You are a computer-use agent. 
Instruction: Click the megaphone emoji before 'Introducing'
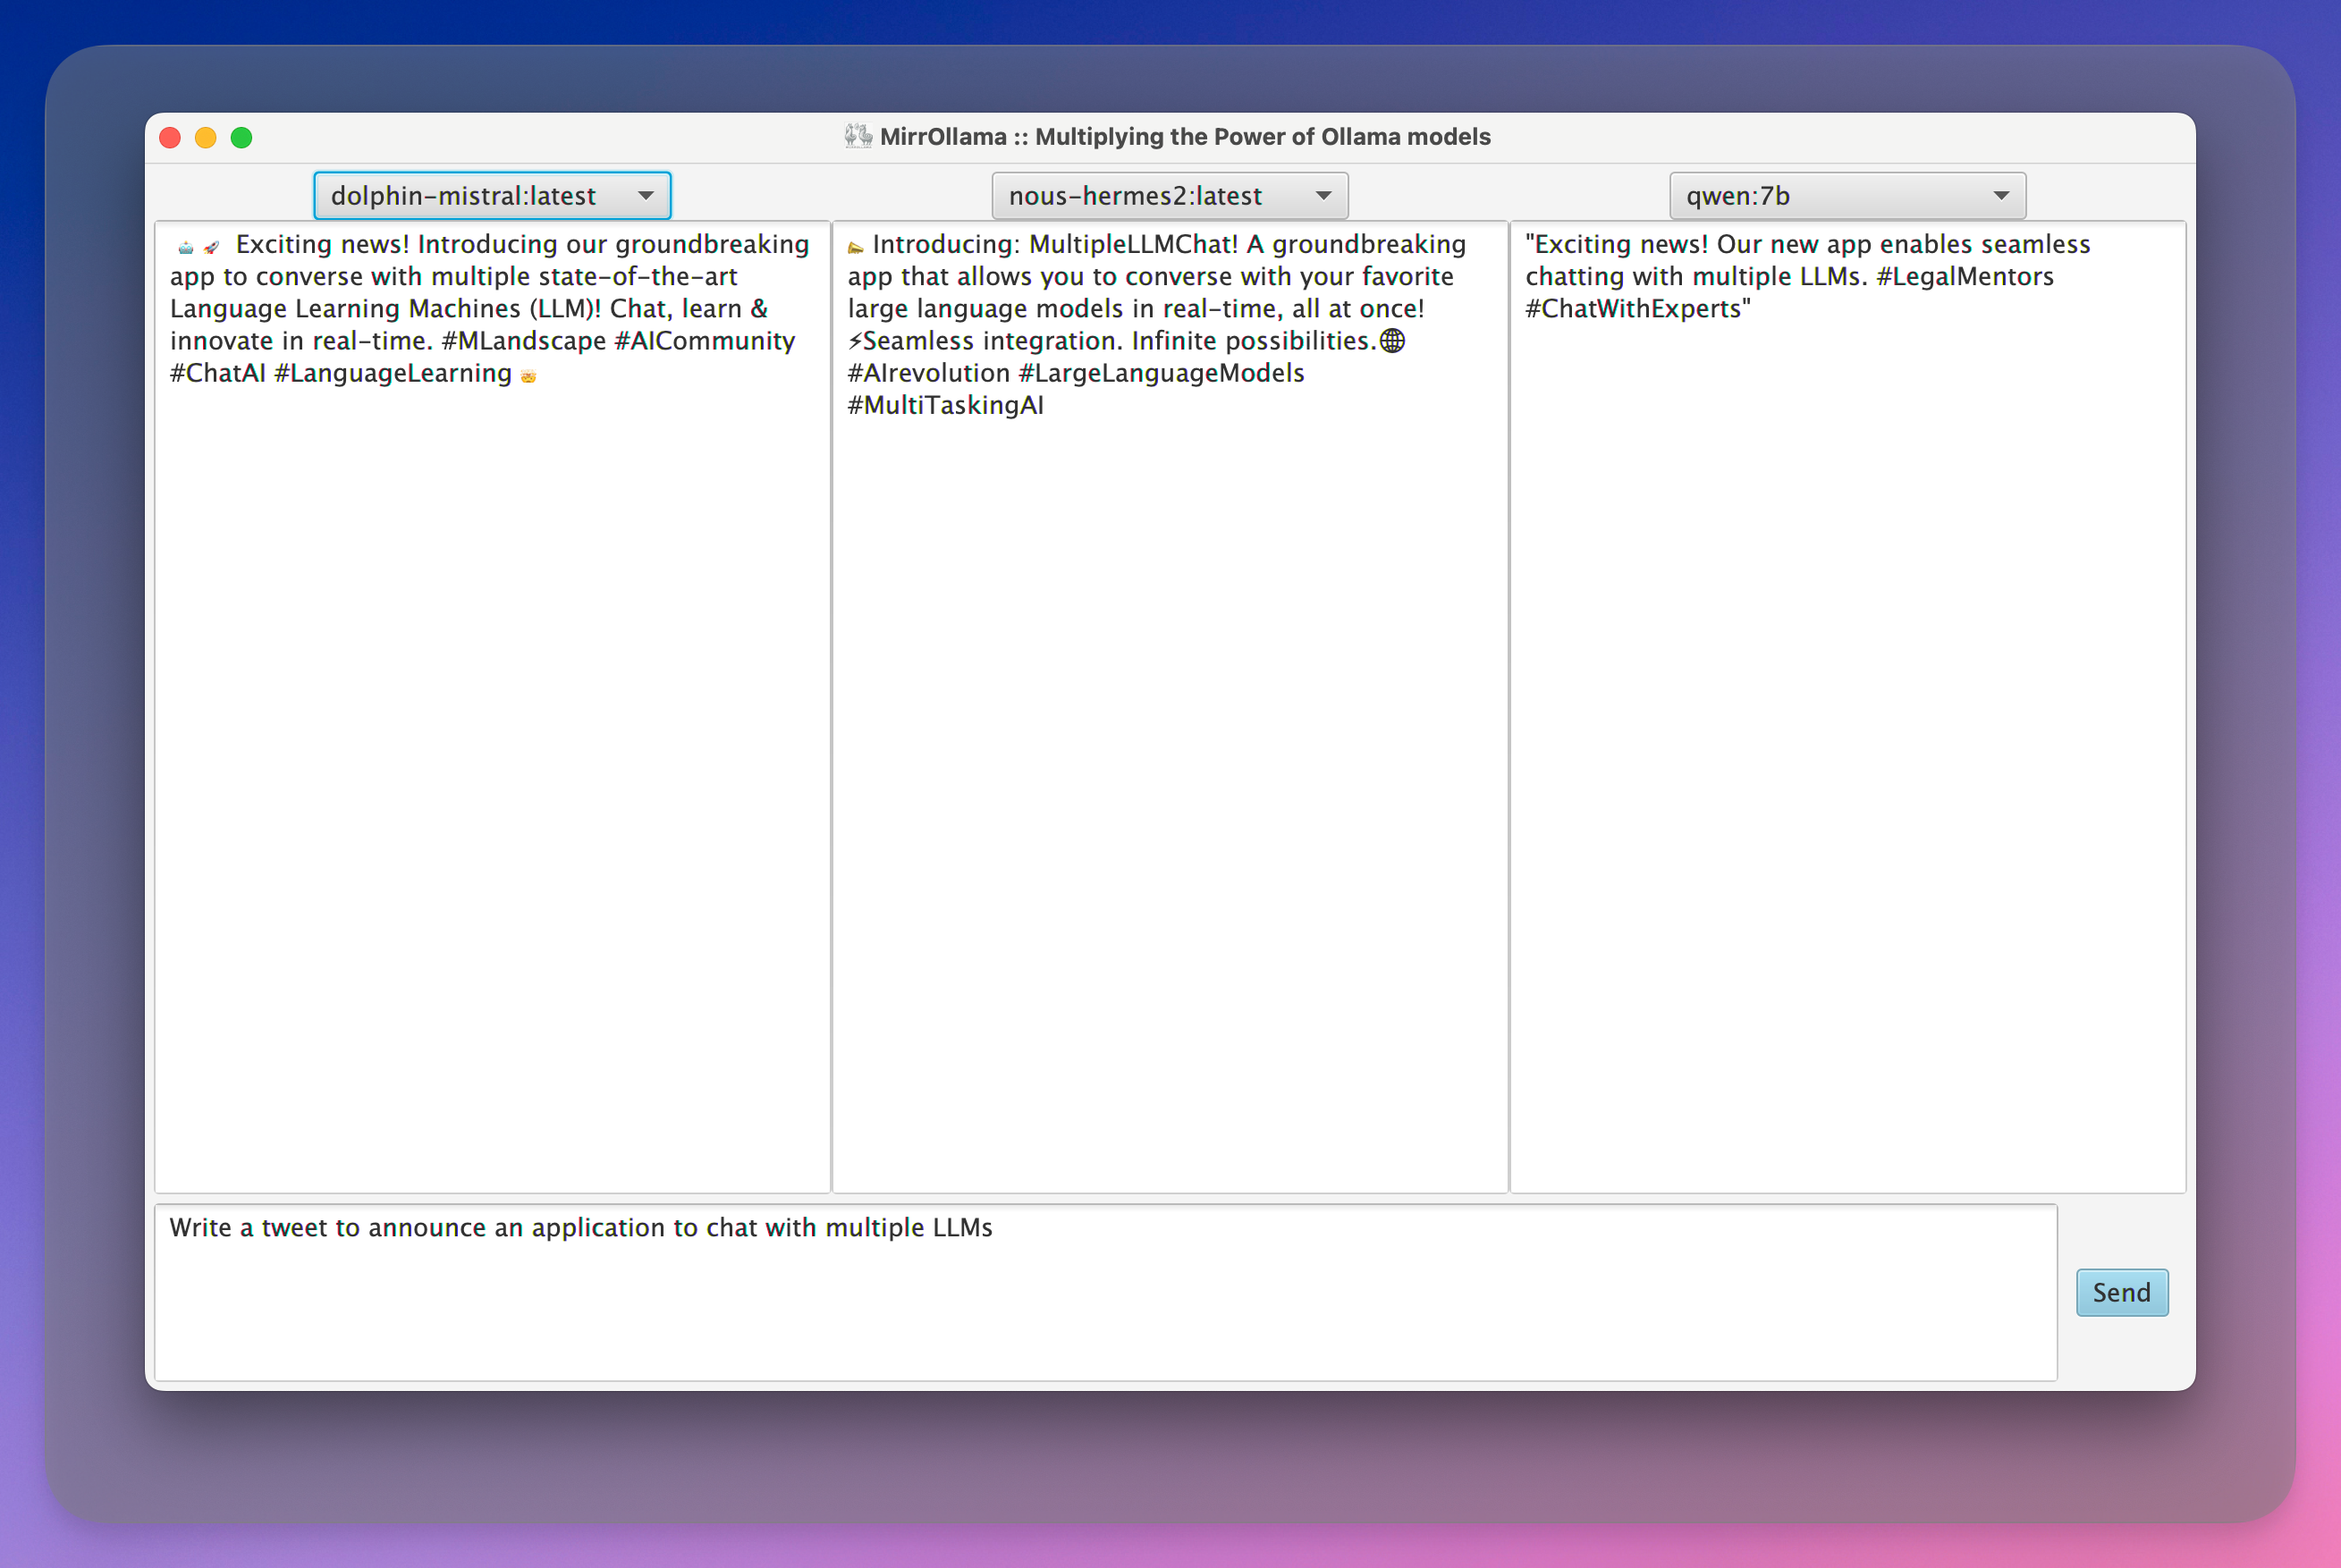855,247
